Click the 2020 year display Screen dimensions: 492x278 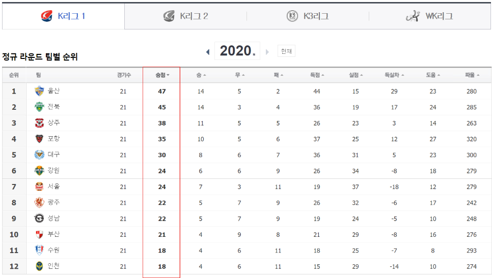237,51
